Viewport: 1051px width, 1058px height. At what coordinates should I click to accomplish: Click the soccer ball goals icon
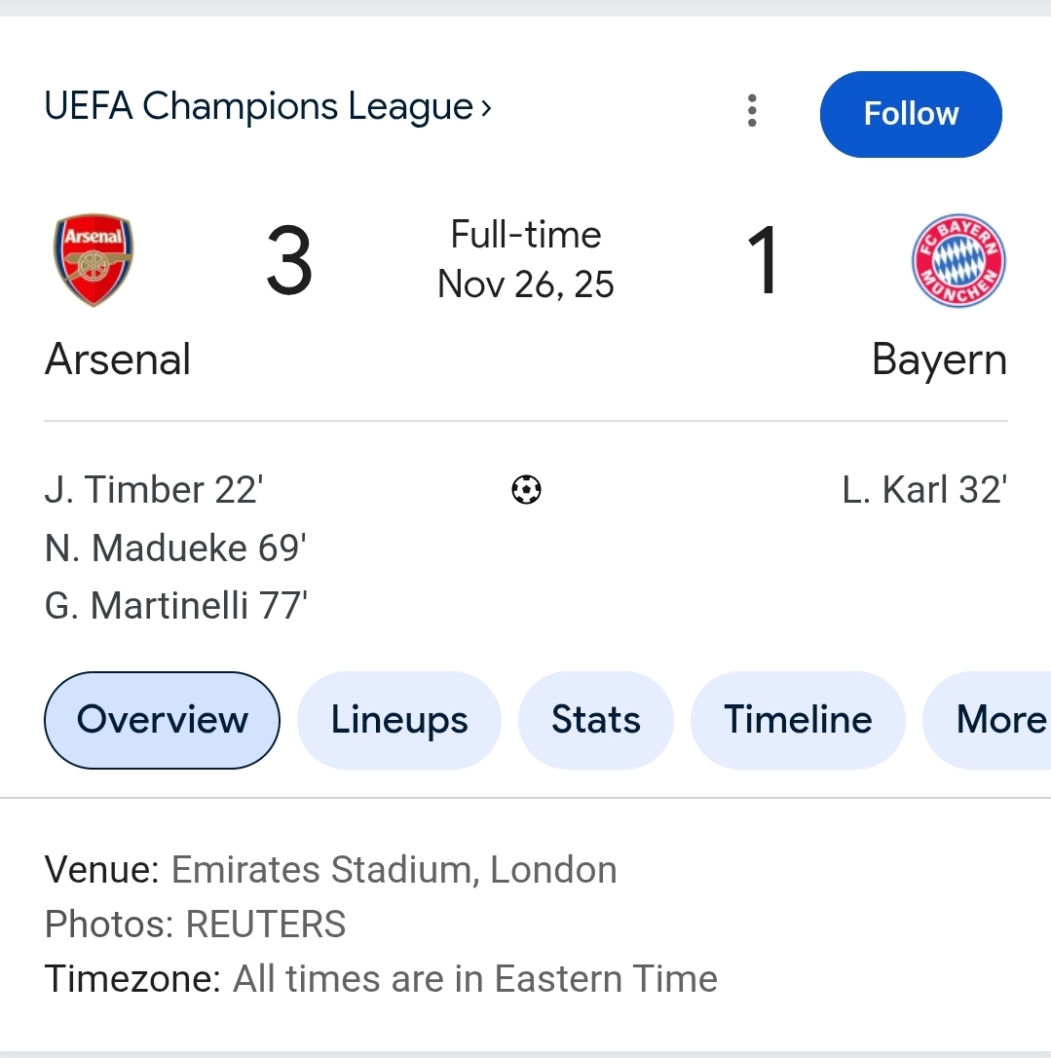(526, 489)
